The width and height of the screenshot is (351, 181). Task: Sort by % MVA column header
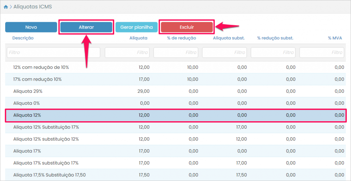pos(335,38)
